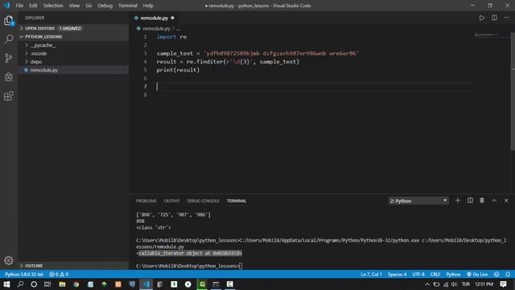The width and height of the screenshot is (515, 290).
Task: Open the Help menu
Action: [x=148, y=6]
